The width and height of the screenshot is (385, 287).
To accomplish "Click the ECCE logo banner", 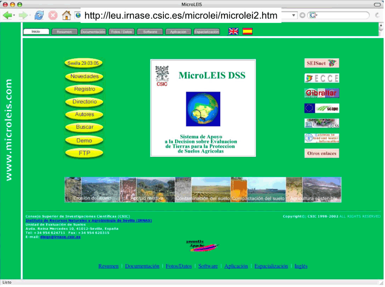I will pos(321,78).
